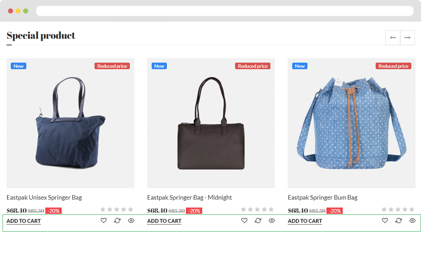The height and width of the screenshot is (256, 421).
Task: Click the star rating of Eastpak Springer Bum Bag
Action: tap(398, 209)
